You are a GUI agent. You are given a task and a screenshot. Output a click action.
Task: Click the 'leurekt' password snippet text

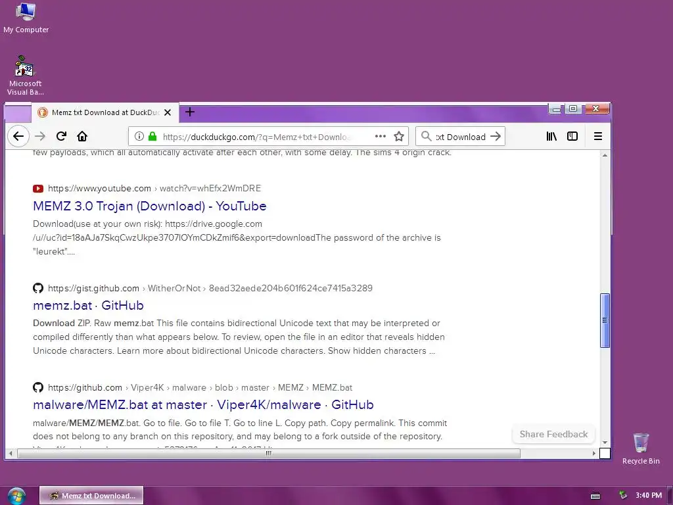coord(54,252)
